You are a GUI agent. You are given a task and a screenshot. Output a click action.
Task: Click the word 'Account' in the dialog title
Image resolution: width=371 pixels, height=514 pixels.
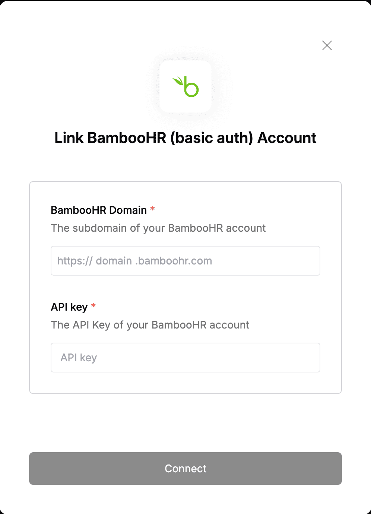click(287, 138)
